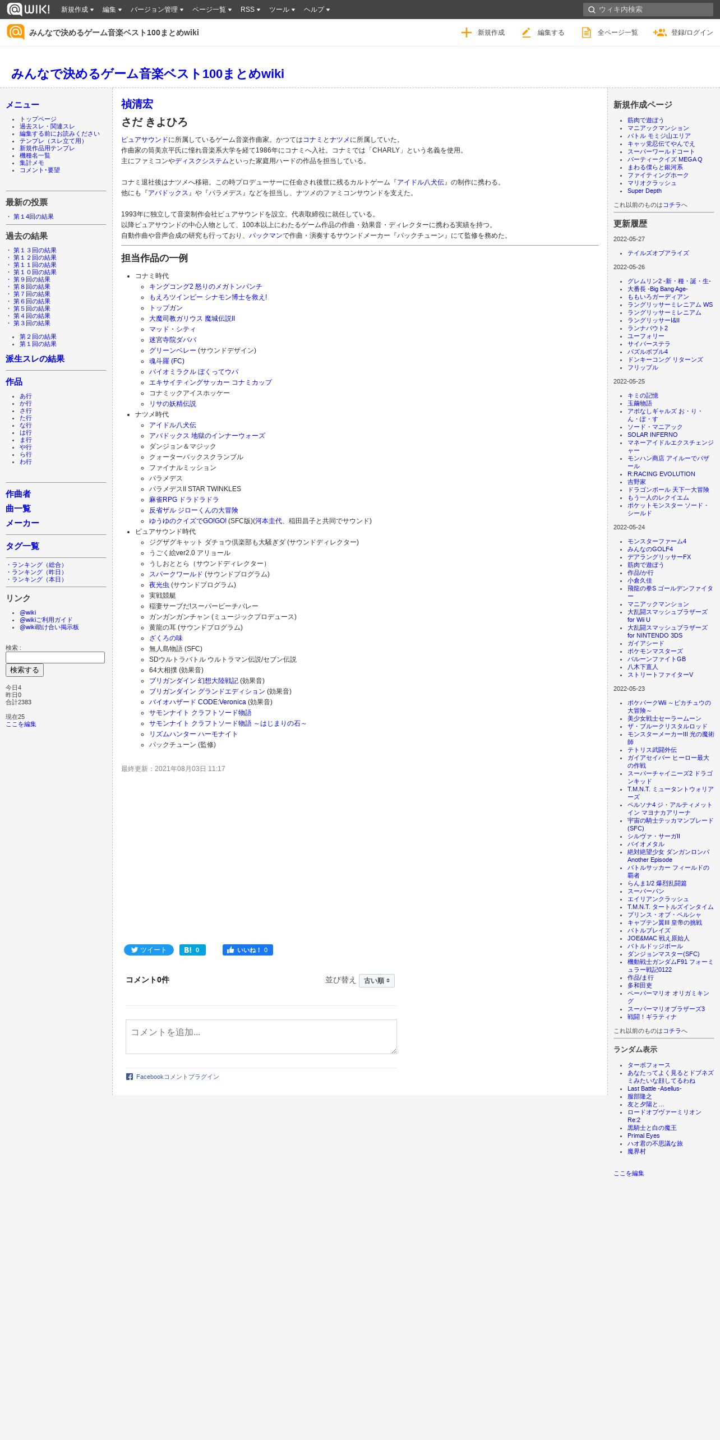Open the 派生スレの結果 link
Image resolution: width=720 pixels, height=1440 pixels.
pyautogui.click(x=35, y=359)
